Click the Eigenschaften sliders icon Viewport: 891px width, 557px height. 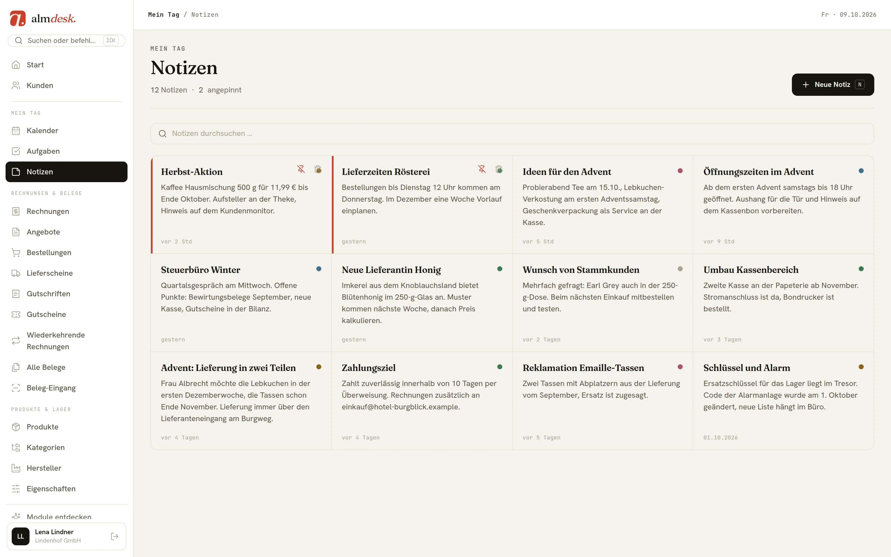point(16,488)
